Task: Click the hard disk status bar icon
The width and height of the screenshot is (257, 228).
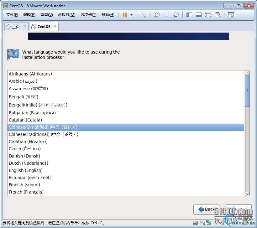Action: (x=195, y=223)
